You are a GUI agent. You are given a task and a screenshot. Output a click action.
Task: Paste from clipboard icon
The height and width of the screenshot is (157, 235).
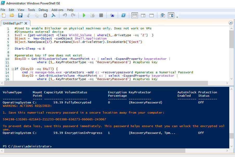[x=45, y=15]
